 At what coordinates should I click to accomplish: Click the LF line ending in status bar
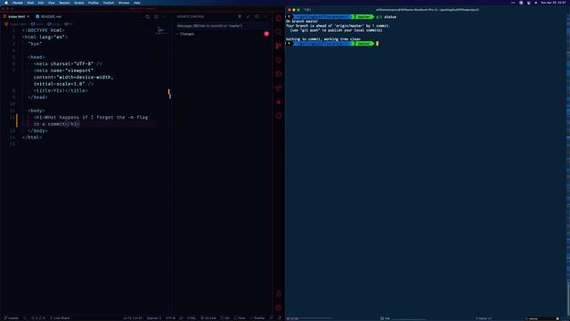[181, 318]
